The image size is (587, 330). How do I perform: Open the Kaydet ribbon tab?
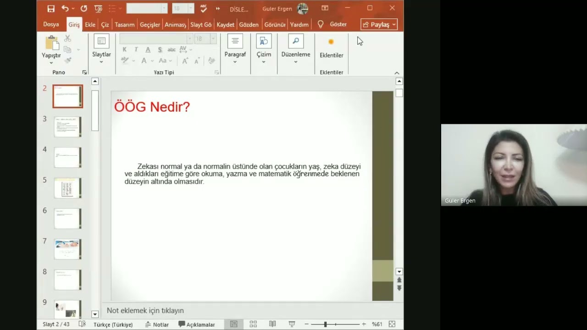[x=226, y=25]
